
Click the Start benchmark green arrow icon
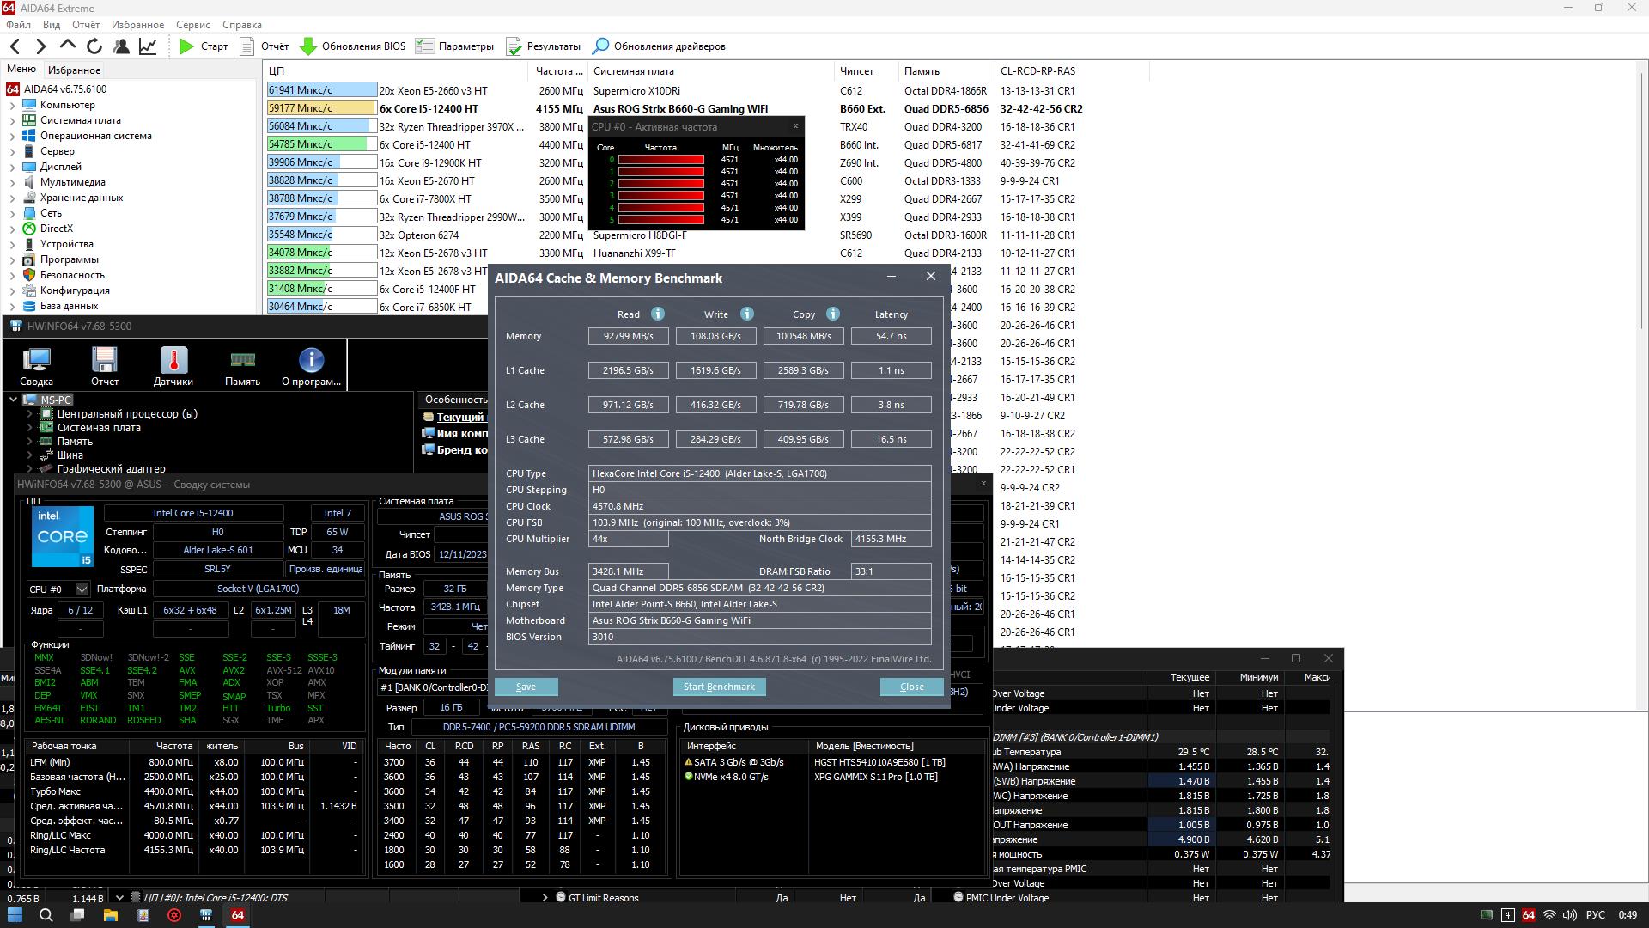tap(186, 46)
